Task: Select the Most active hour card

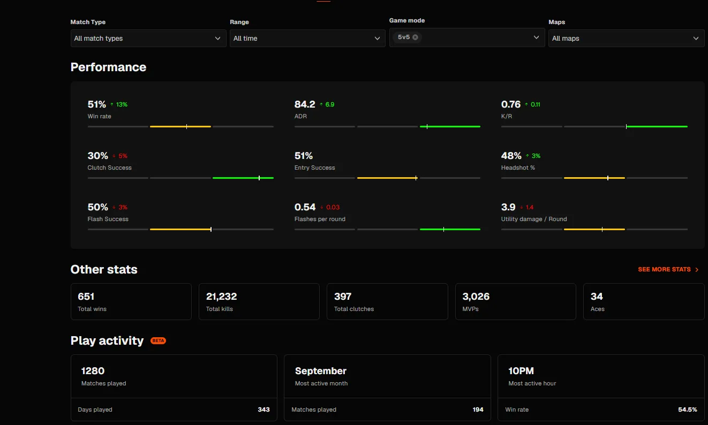Action: point(601,388)
